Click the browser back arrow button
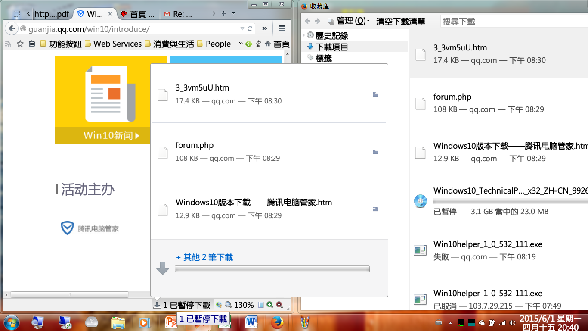 click(x=12, y=29)
